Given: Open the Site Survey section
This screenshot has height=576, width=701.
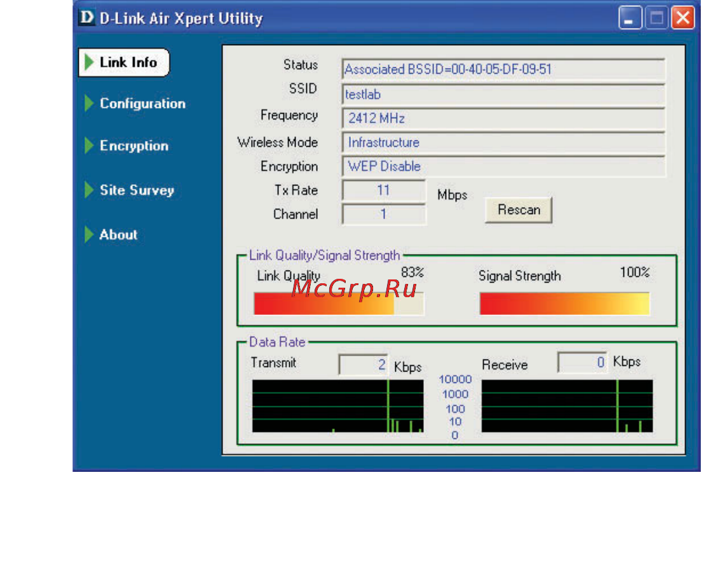Looking at the screenshot, I should pos(137,190).
